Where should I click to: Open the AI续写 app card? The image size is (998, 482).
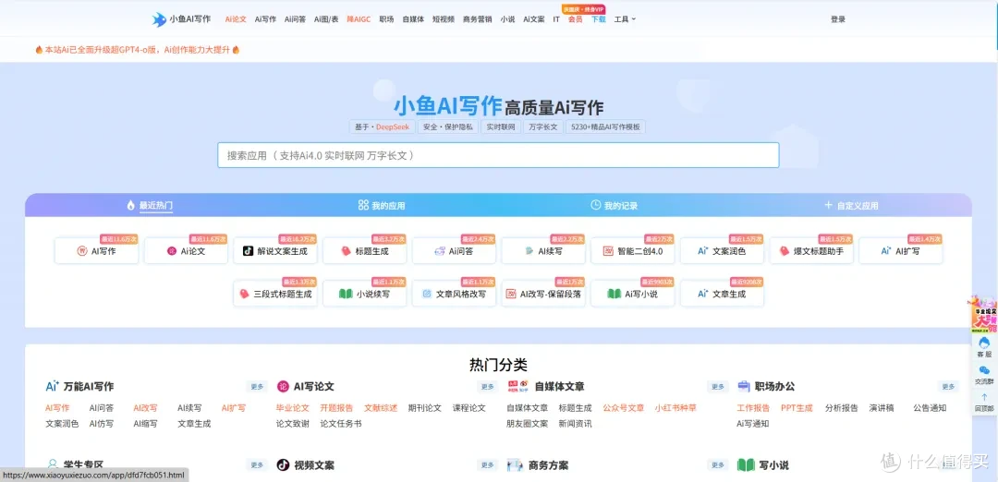(543, 251)
